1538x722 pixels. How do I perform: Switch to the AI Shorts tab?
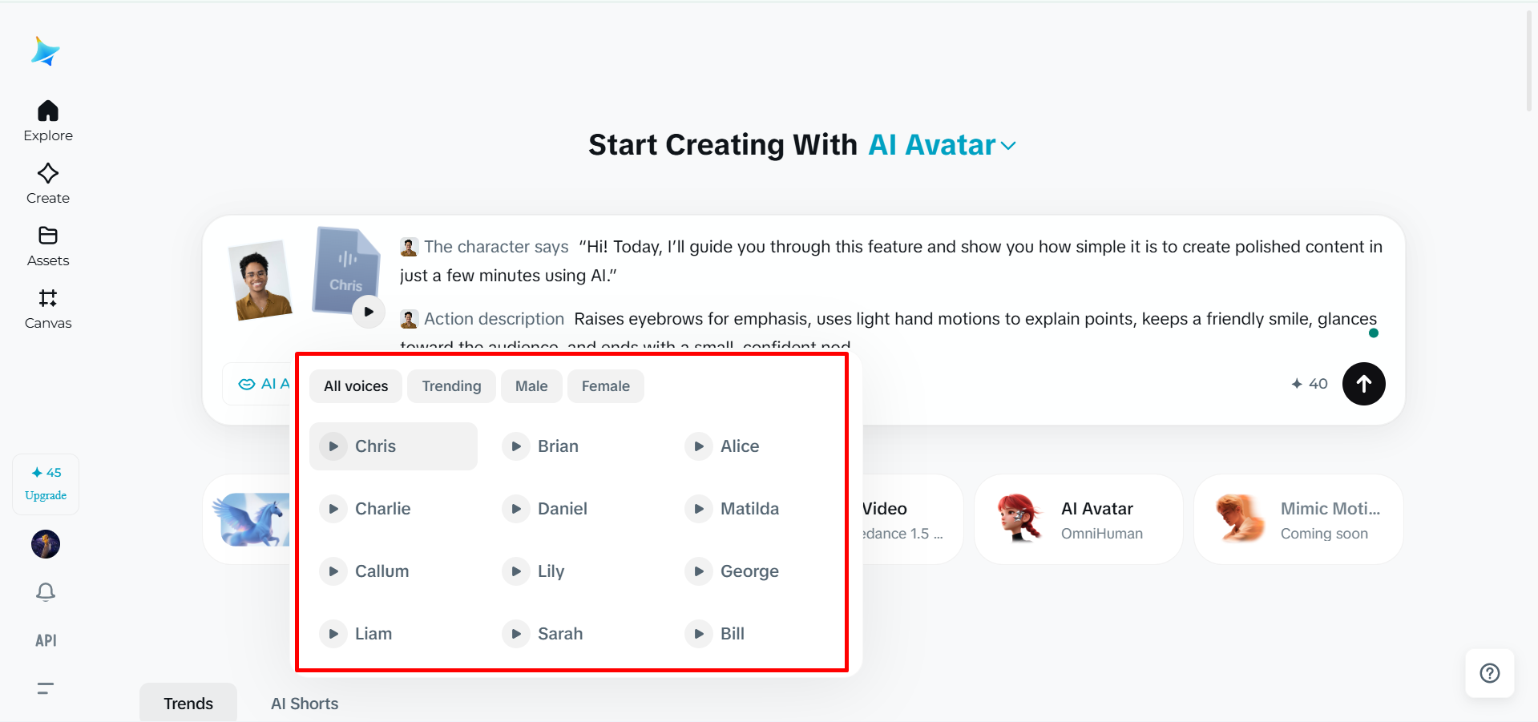pos(304,703)
